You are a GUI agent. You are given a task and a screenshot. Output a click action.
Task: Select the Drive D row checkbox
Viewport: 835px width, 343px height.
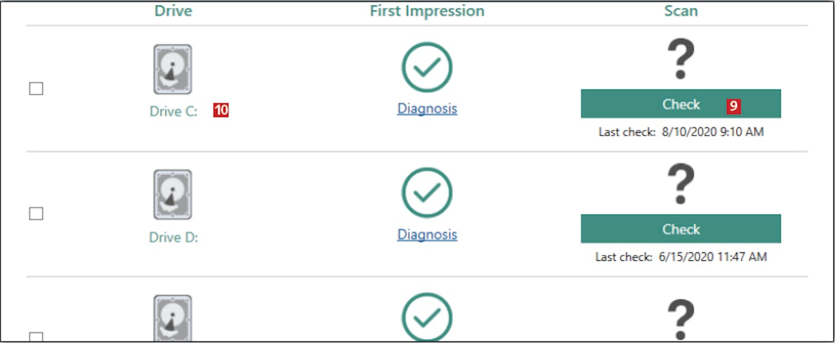[36, 213]
